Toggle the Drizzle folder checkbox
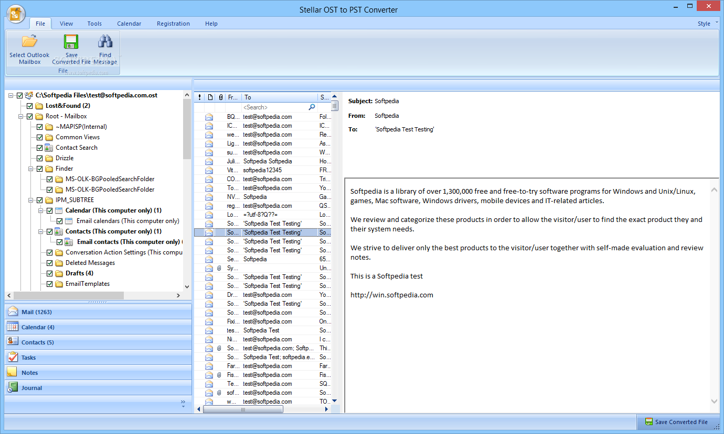The image size is (724, 434). pyautogui.click(x=40, y=158)
